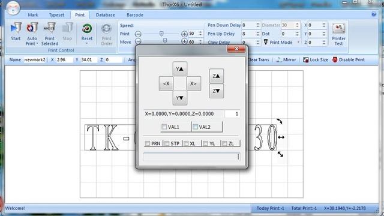Toggle the ZL checkbox
384x216 pixels.
[224, 143]
